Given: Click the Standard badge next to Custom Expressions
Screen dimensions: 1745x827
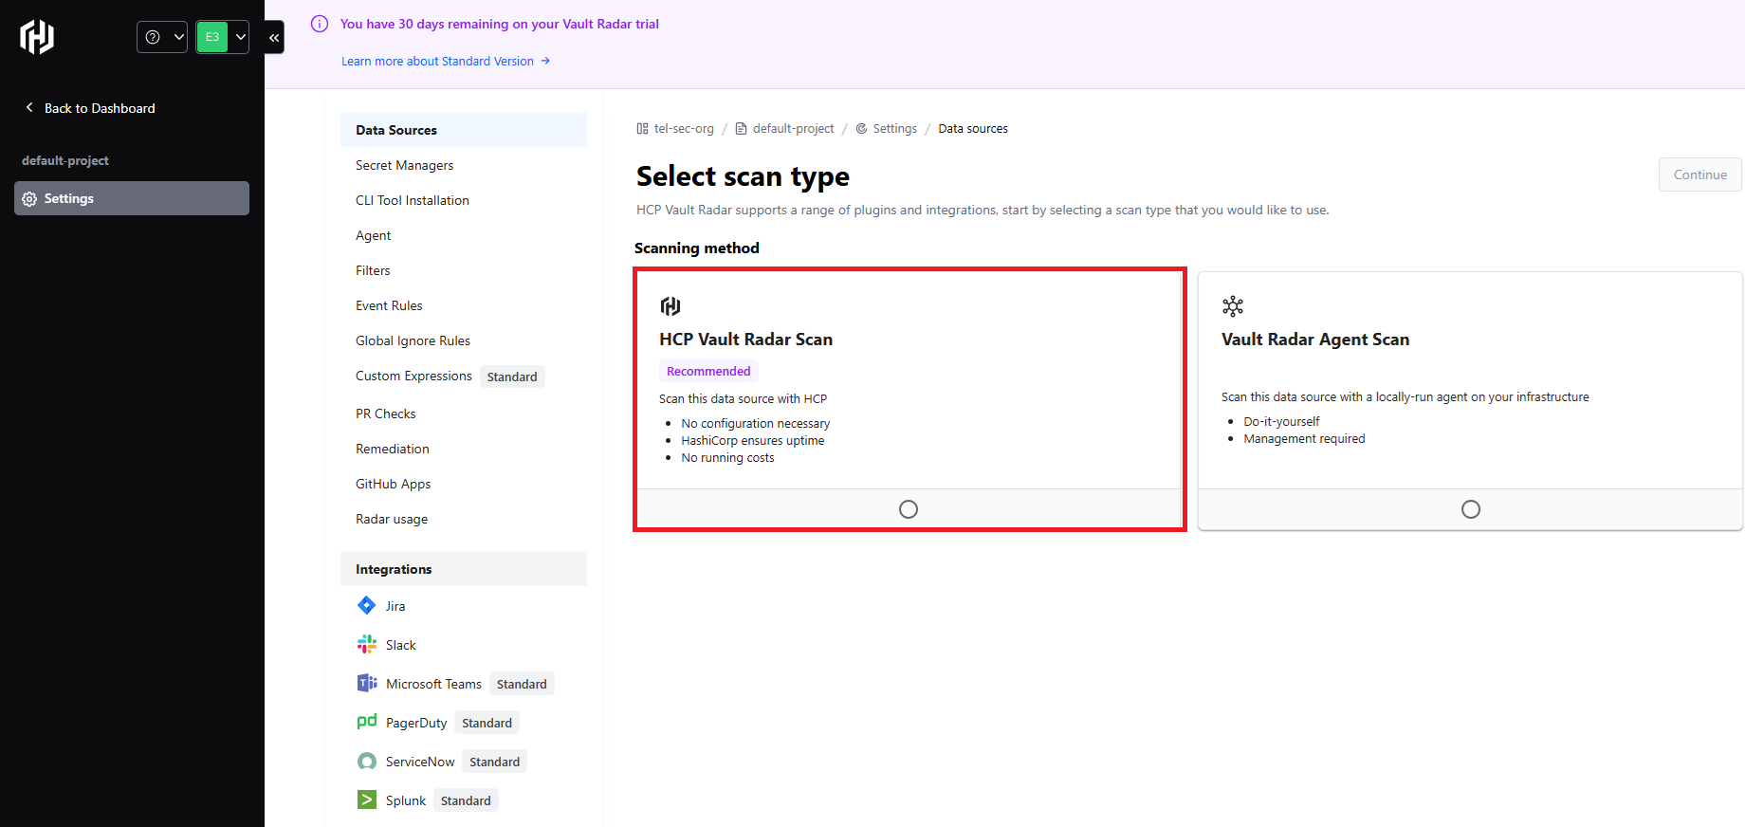Looking at the screenshot, I should pos(512,377).
